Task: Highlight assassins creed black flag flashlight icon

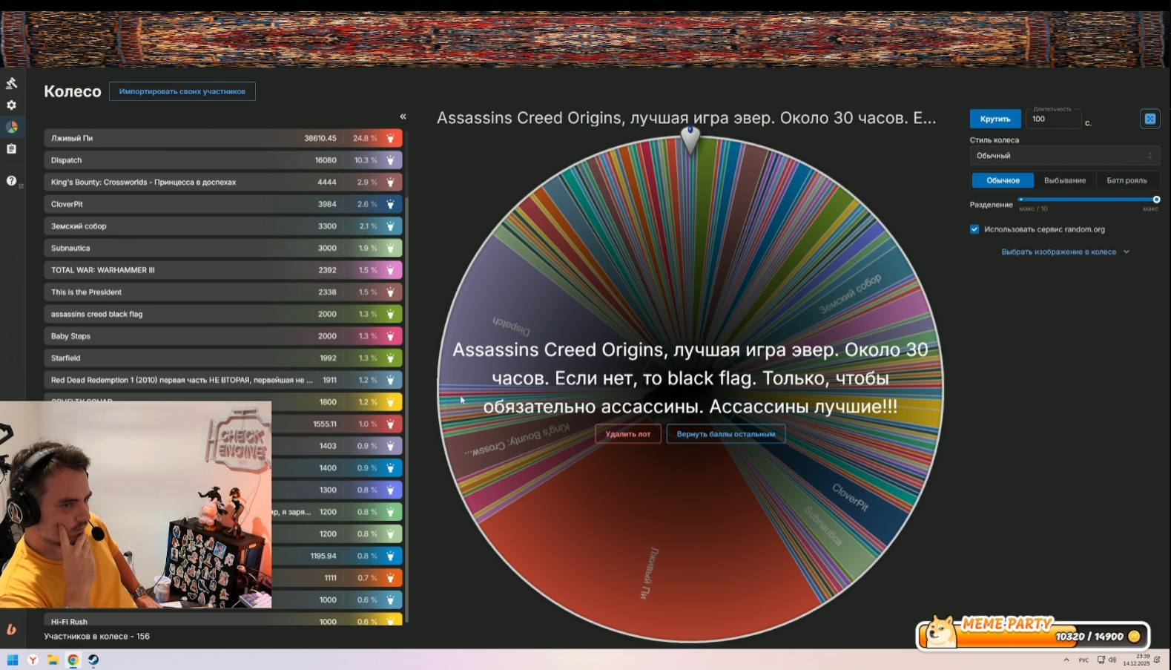Action: pos(391,314)
